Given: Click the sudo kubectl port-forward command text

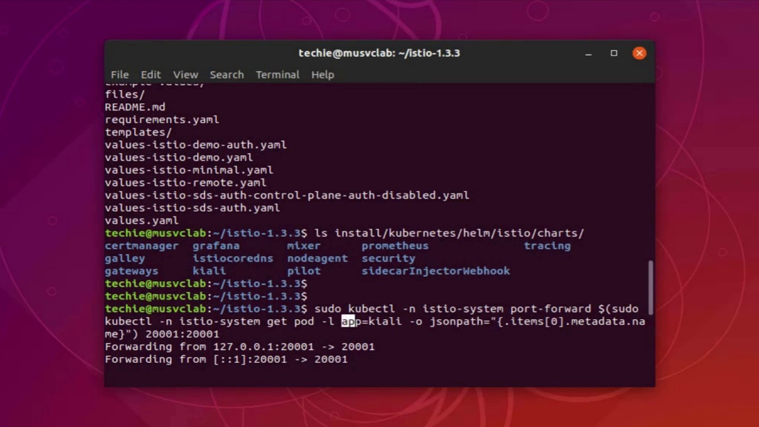Looking at the screenshot, I should click(375, 321).
